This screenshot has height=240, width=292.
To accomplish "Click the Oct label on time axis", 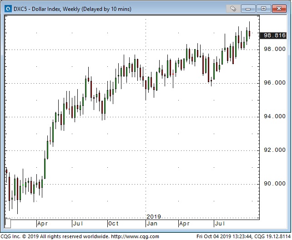I will point(113,224).
